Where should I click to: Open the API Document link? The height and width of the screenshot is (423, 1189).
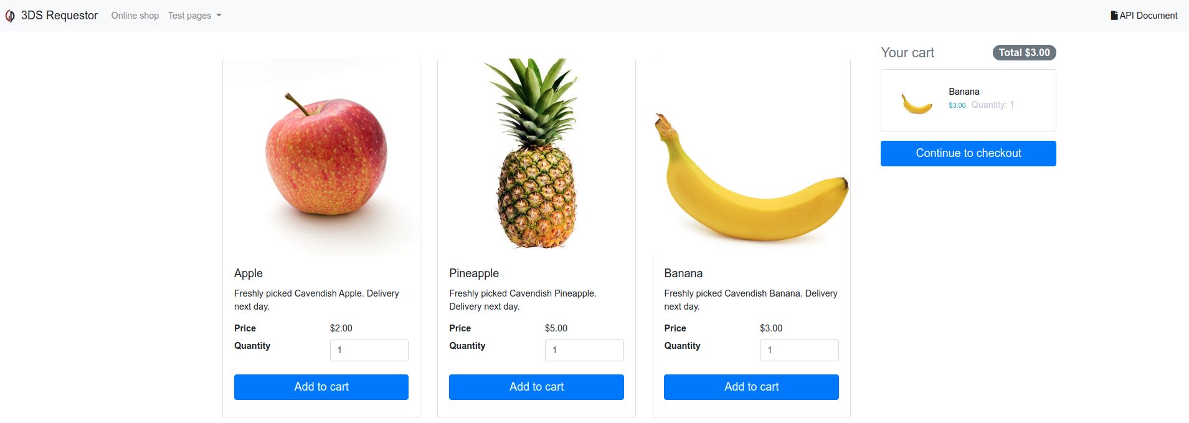coord(1148,16)
